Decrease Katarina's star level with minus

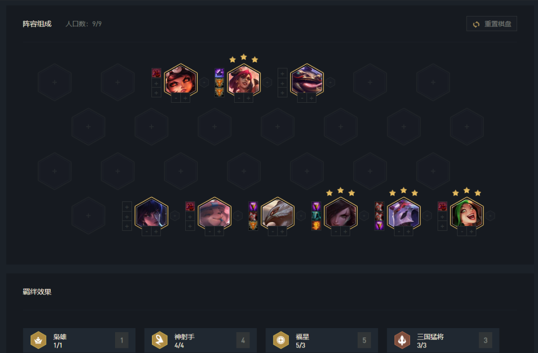point(239,98)
